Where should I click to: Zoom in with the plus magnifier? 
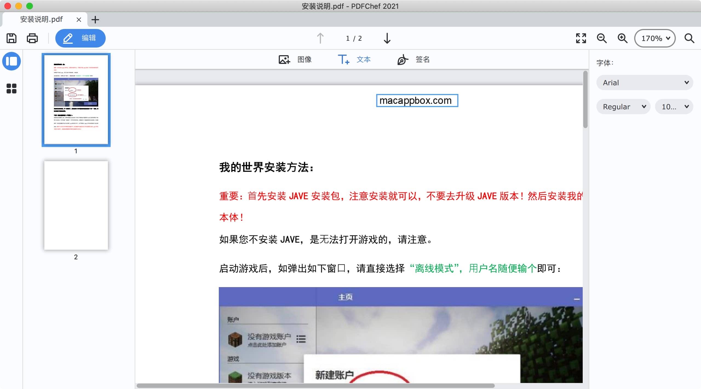tap(622, 38)
